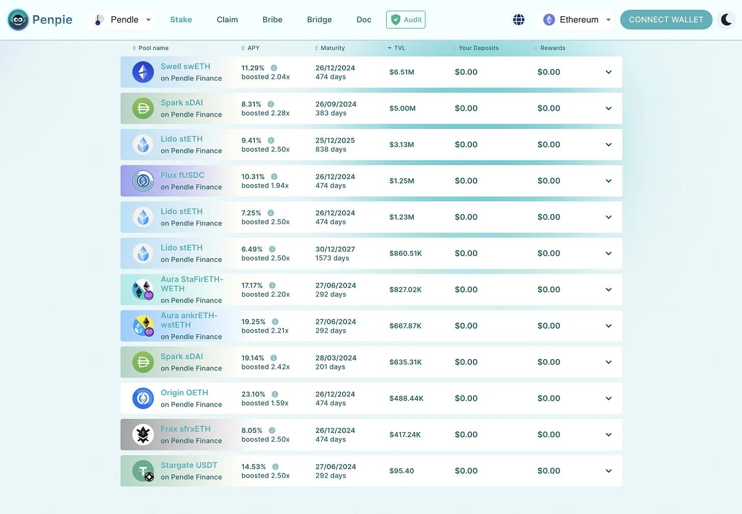Click the Swell swETH pool icon
This screenshot has width=742, height=514.
click(x=143, y=72)
